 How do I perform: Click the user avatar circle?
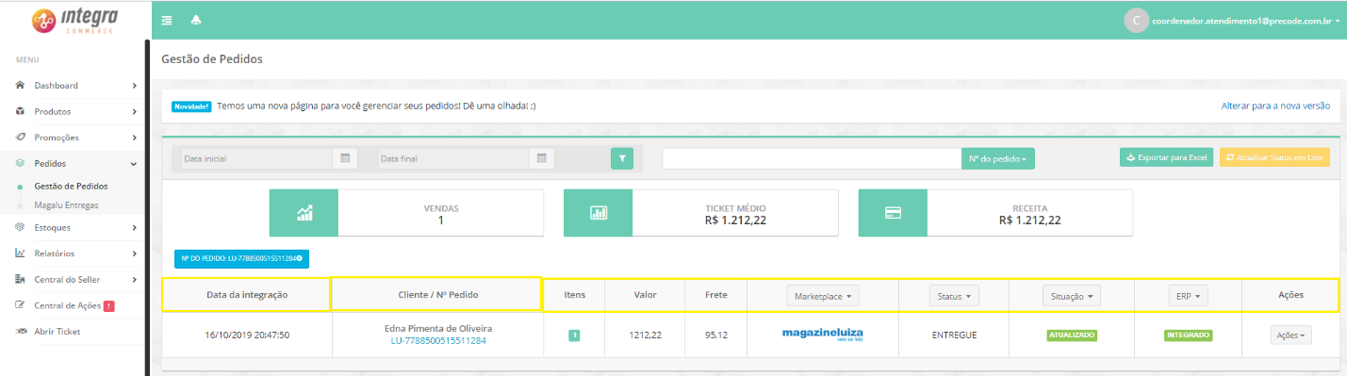1136,20
